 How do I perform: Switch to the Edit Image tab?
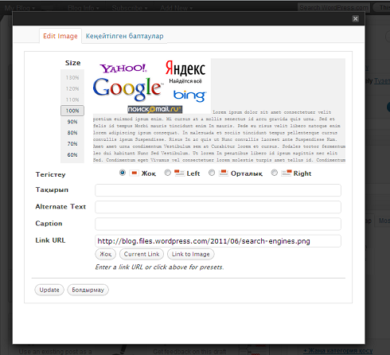point(60,36)
